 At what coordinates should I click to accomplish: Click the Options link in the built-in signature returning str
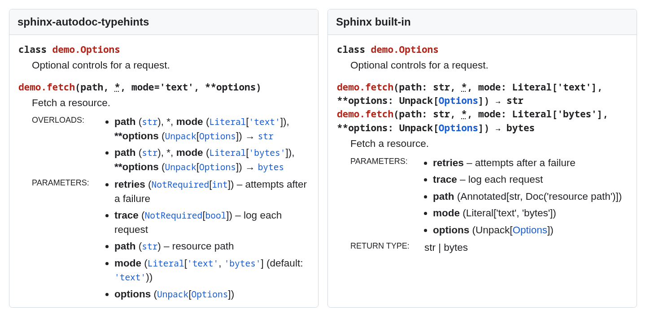[458, 101]
